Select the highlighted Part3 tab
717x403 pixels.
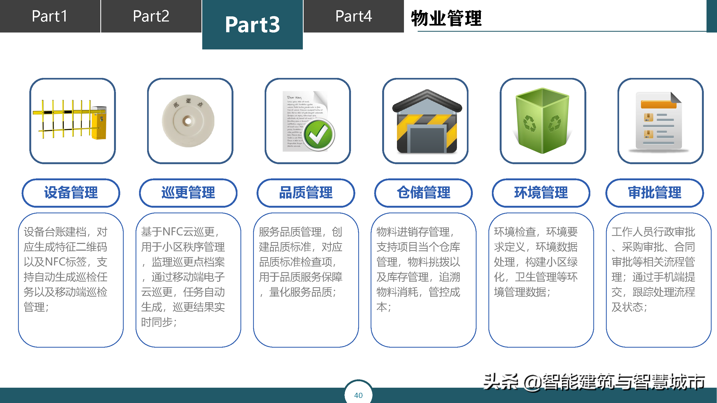(253, 24)
